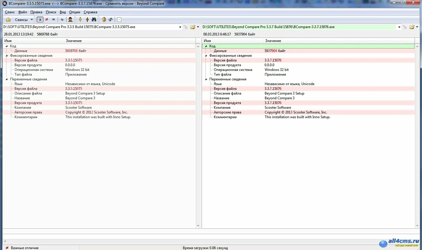422x250 pixels.
Task: Open the Сеанс menu
Action: pyautogui.click(x=10, y=12)
